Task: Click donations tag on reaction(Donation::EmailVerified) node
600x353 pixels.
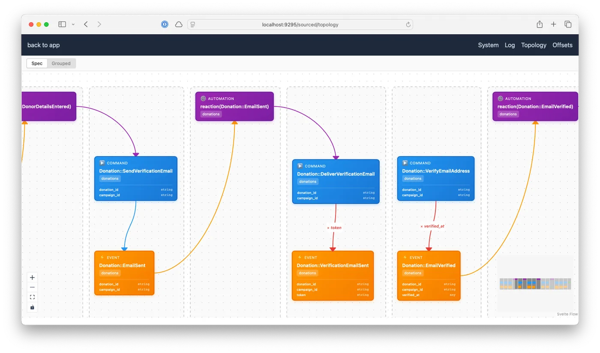Action: pyautogui.click(x=508, y=114)
